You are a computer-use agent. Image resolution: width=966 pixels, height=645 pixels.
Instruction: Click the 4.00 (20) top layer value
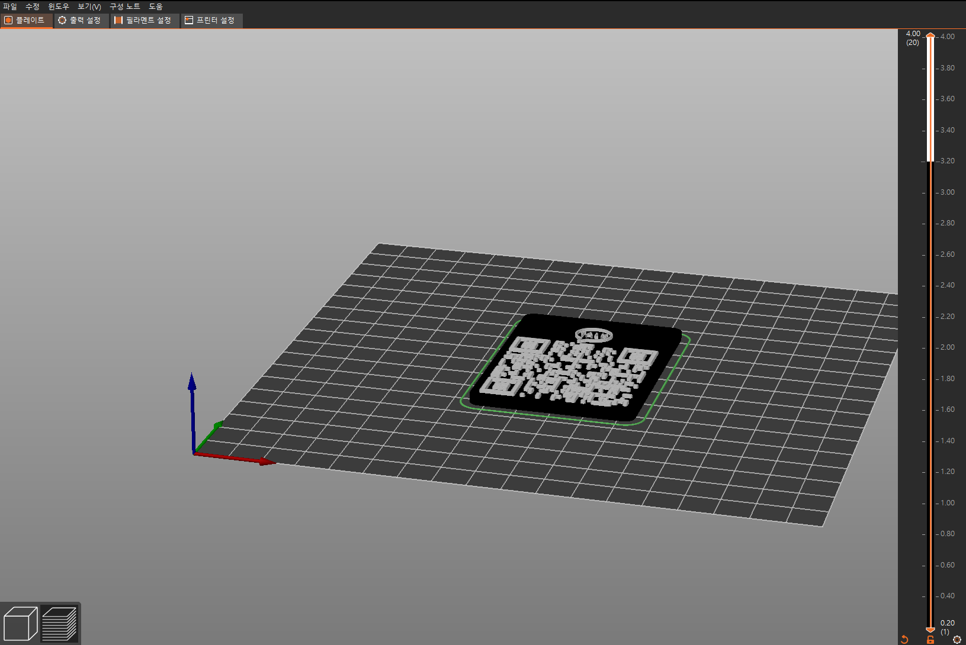coord(913,38)
